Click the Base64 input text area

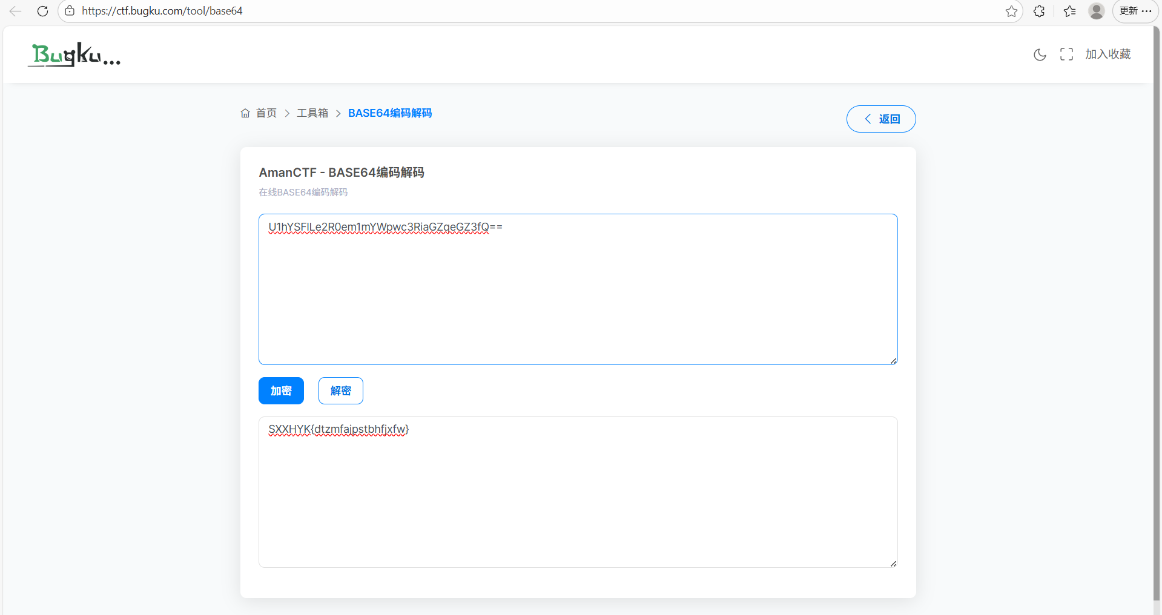pyautogui.click(x=578, y=289)
